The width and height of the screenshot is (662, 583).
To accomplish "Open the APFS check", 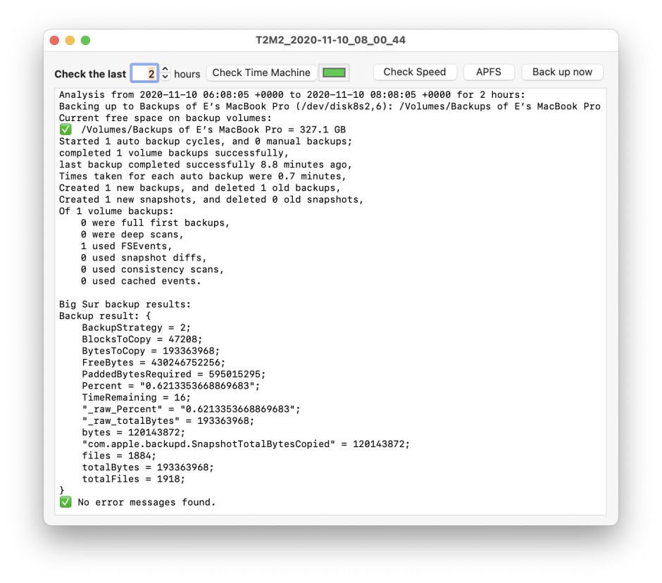I will [x=488, y=72].
